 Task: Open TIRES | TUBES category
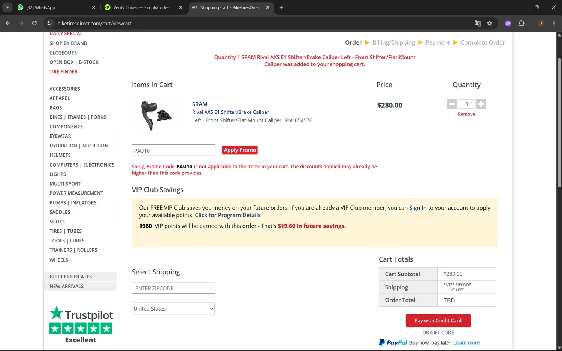tap(66, 231)
